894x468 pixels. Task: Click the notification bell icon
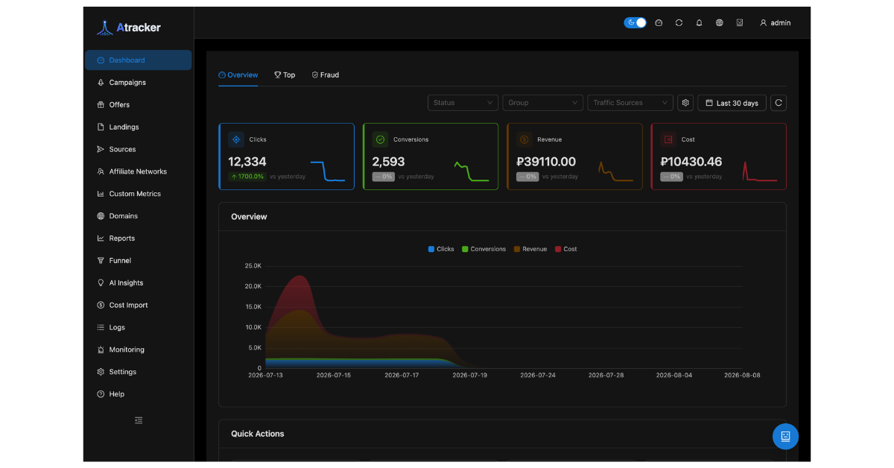699,23
